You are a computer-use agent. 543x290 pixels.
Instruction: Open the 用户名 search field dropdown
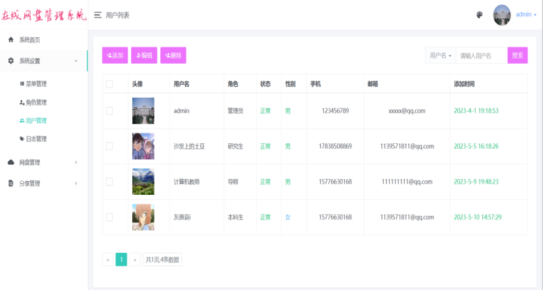[x=441, y=56]
